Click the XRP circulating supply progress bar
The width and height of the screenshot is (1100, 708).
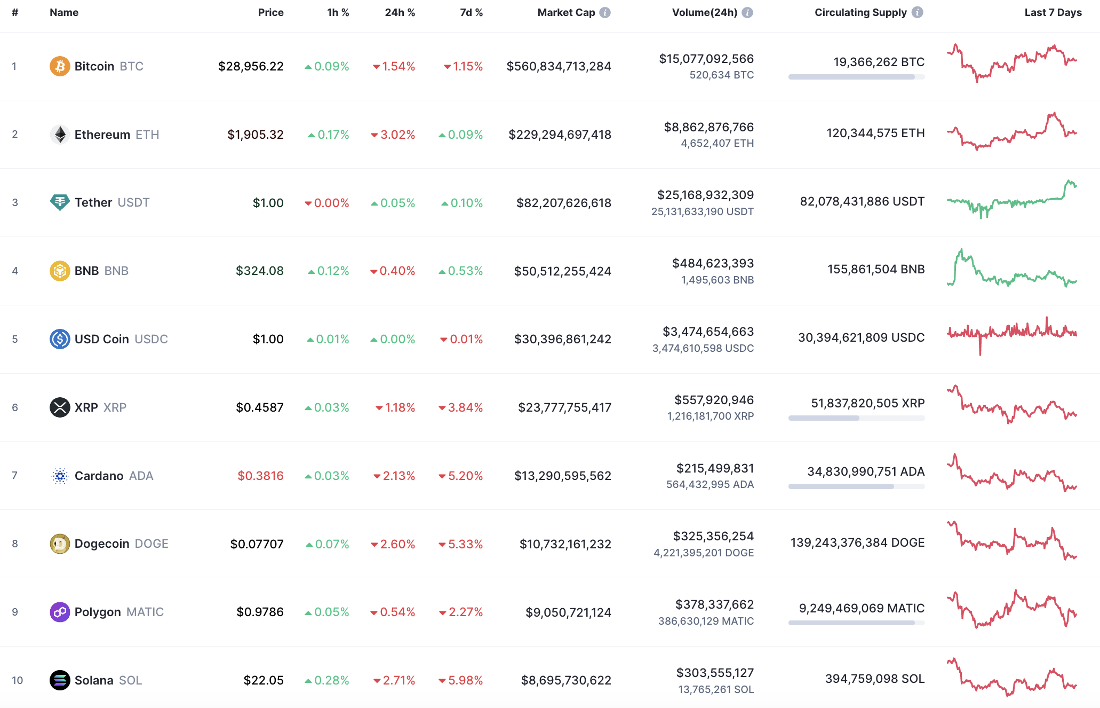click(x=856, y=419)
